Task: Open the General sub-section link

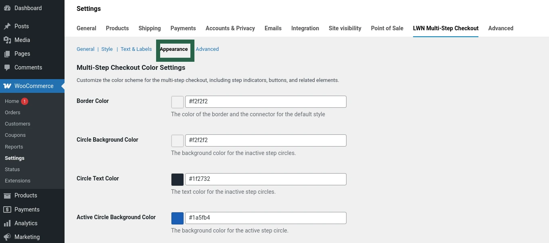Action: [86, 49]
